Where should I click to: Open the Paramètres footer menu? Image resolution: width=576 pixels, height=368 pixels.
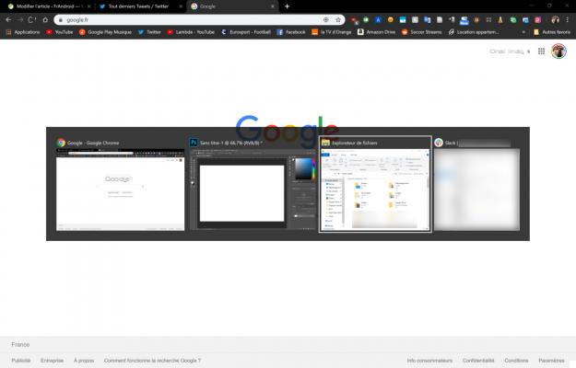pyautogui.click(x=551, y=361)
